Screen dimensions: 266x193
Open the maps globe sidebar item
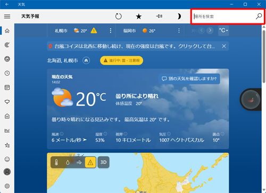[7, 59]
